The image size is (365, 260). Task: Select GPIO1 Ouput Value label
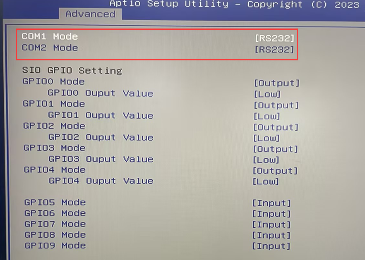pyautogui.click(x=101, y=115)
